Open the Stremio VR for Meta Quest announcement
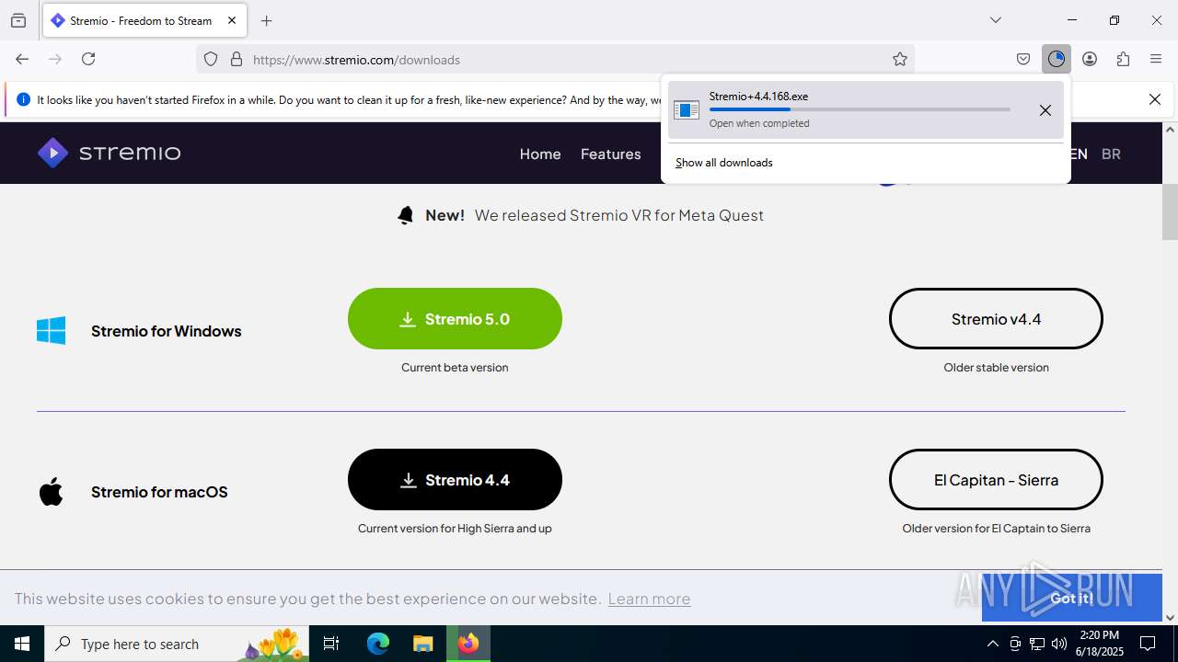The width and height of the screenshot is (1178, 662). [619, 215]
